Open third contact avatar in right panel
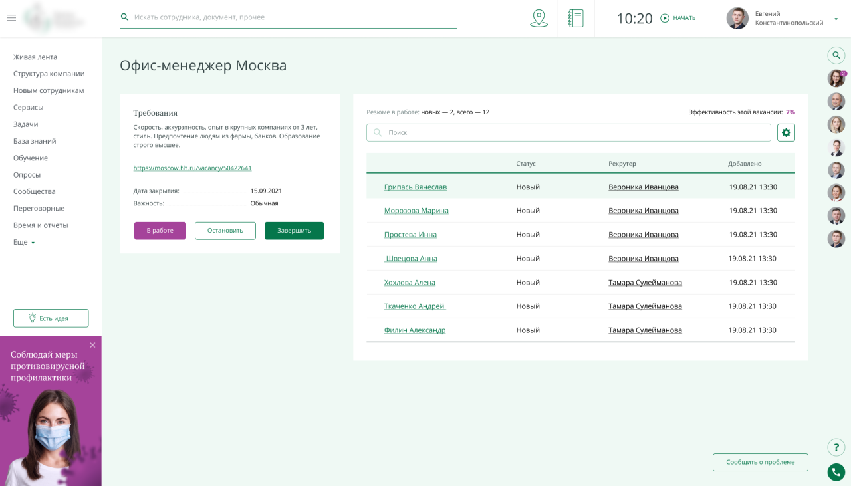851x486 pixels. coord(836,124)
